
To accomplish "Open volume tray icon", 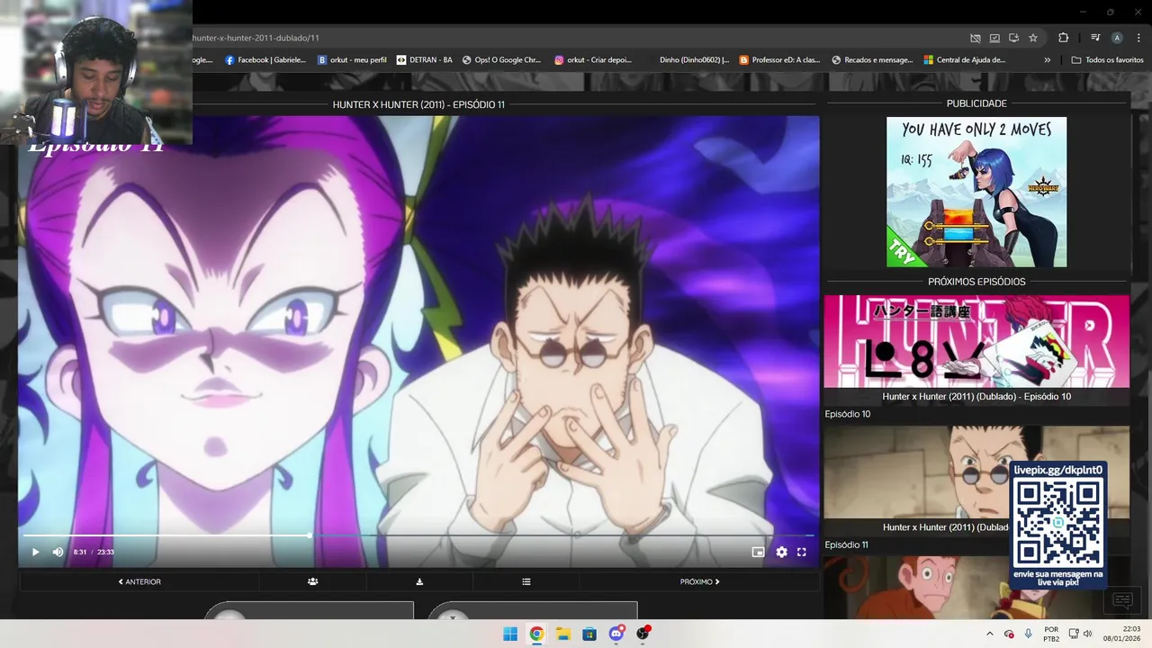I will 1087,634.
